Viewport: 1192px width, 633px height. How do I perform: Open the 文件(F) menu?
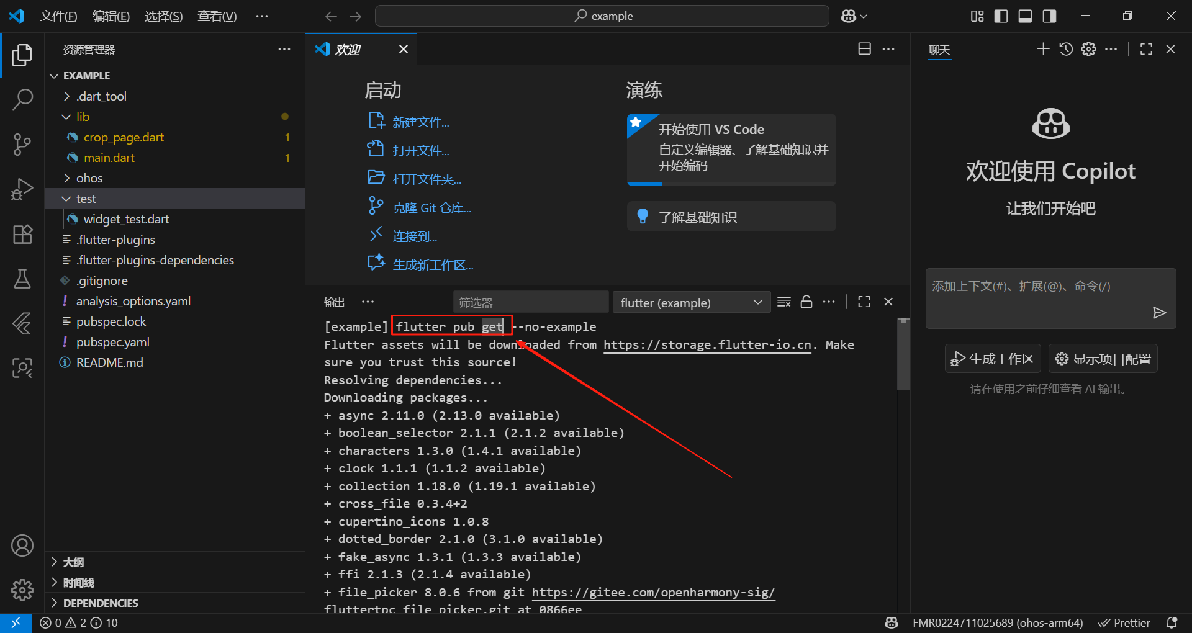pos(58,16)
